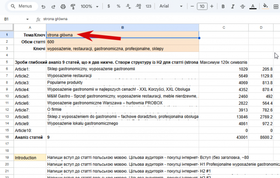Image resolution: width=280 pixels, height=178 pixels.
Task: Click the font size 10 field
Action: point(202,7)
